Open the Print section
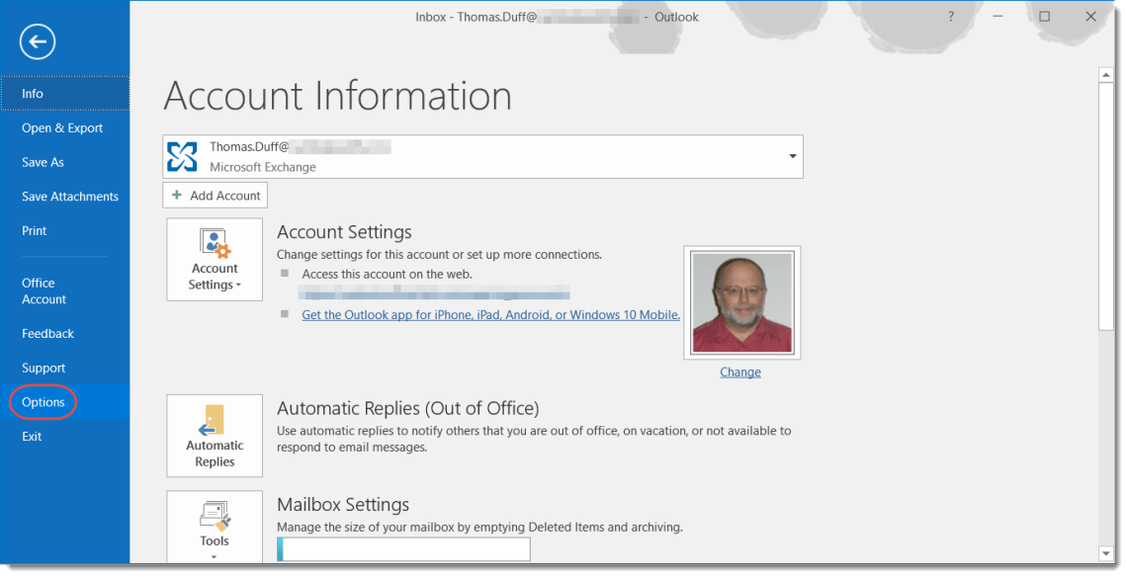The image size is (1127, 577). pyautogui.click(x=34, y=230)
